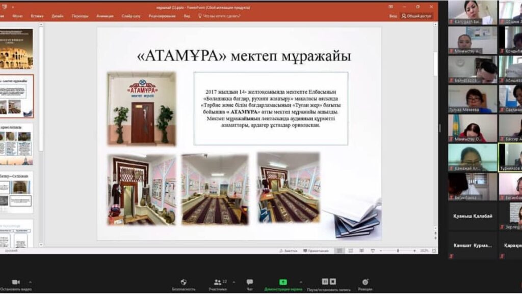The height and width of the screenshot is (294, 522).
Task: Switch to Slide Sorter view icon
Action: coord(351,251)
